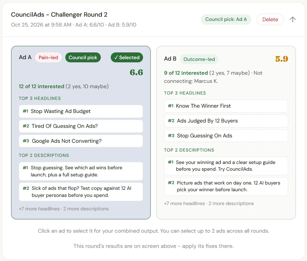This screenshot has height=261, width=307.
Task: Click description 'Sick of ads that flop?'
Action: click(x=81, y=192)
